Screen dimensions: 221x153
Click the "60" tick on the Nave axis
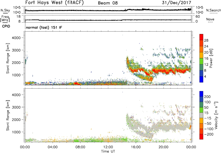coord(198,17)
